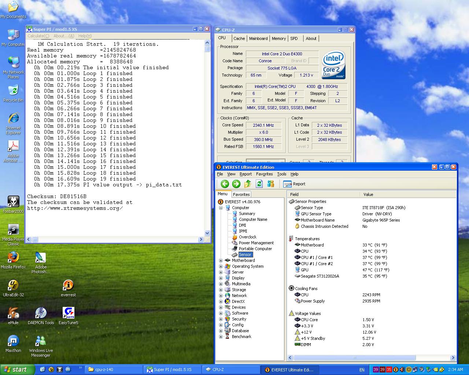
Task: Select the Adobe Acrobat desktop icon
Action: tap(13, 152)
